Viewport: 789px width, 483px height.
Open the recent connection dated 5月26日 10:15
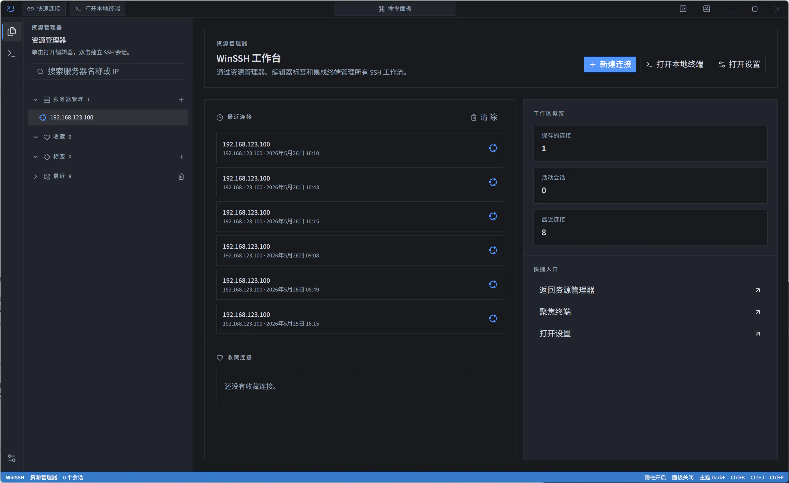click(x=360, y=216)
